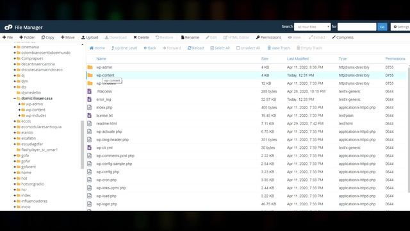Select wp-cron.php file name
The height and width of the screenshot is (231, 410).
(x=106, y=180)
